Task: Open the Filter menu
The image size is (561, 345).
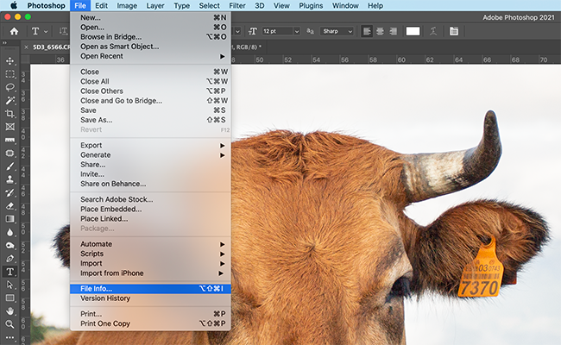Action: [x=236, y=6]
